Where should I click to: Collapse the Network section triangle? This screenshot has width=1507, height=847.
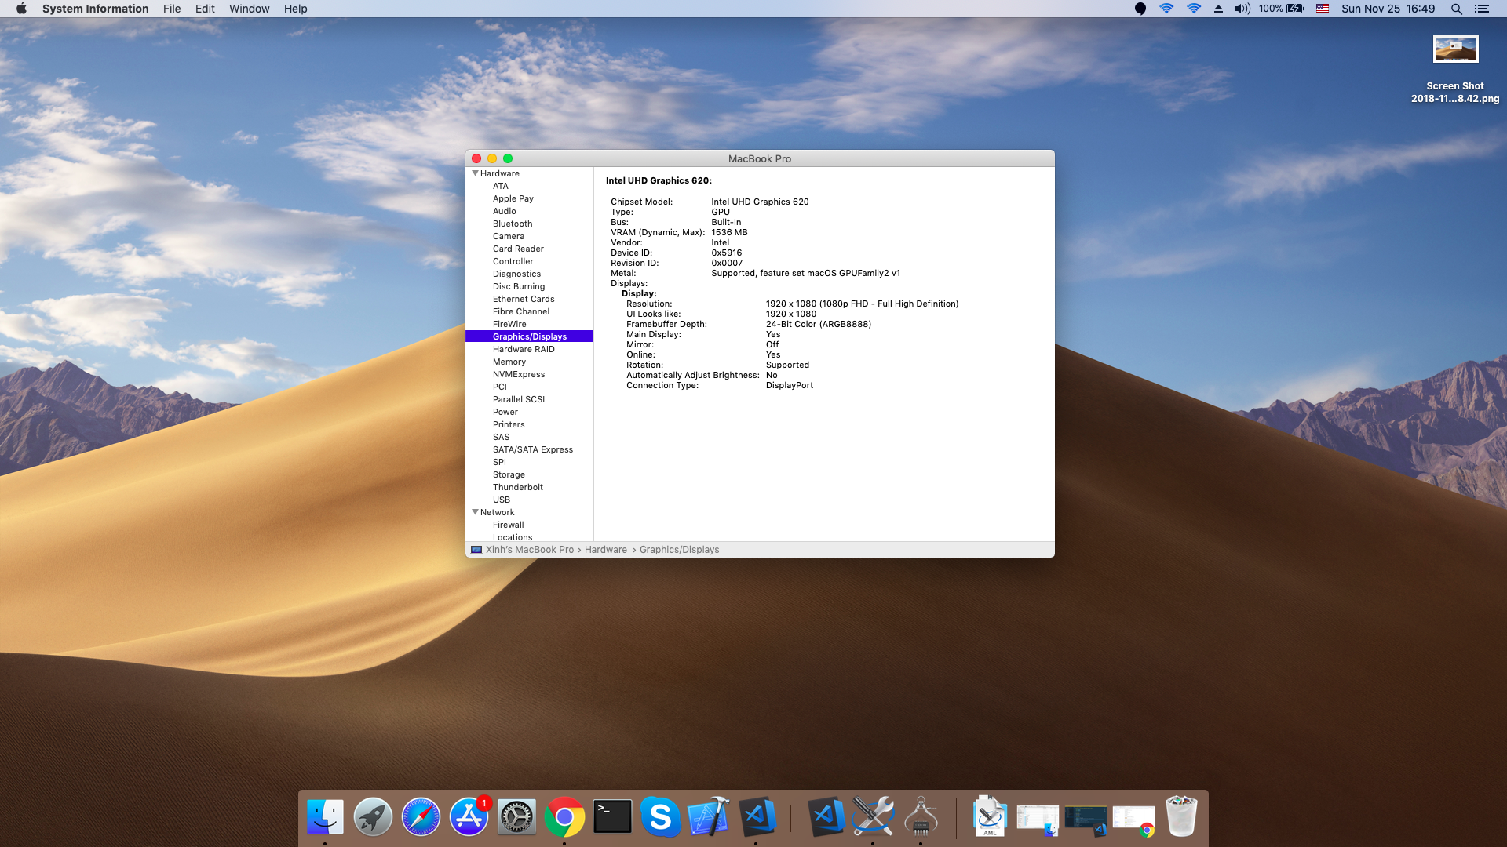[x=475, y=512]
